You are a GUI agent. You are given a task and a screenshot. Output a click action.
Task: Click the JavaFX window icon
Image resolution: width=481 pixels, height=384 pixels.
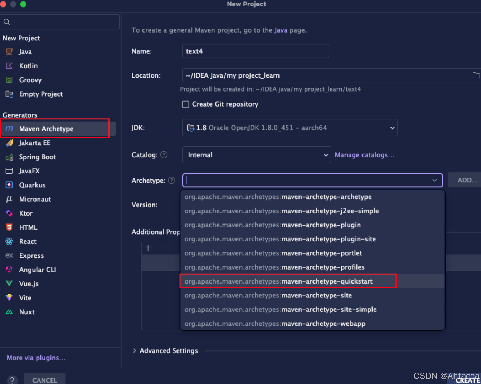[x=9, y=171]
